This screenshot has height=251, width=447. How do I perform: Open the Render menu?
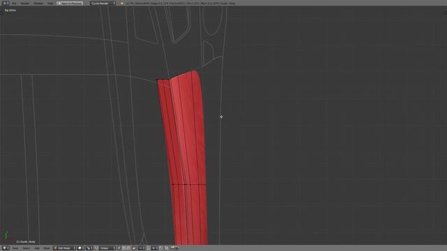point(25,3)
